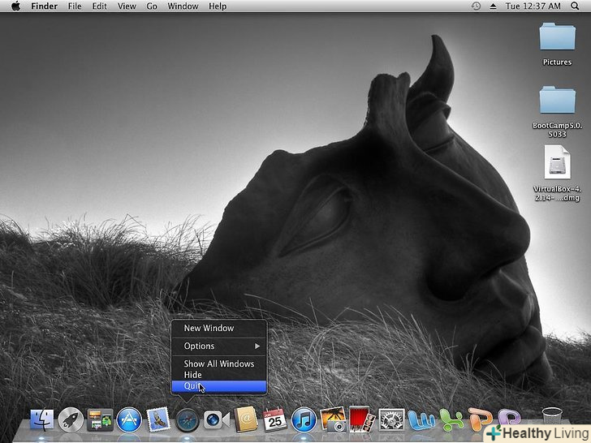Open System Preferences gear icon
The image size is (591, 443).
coord(391,419)
